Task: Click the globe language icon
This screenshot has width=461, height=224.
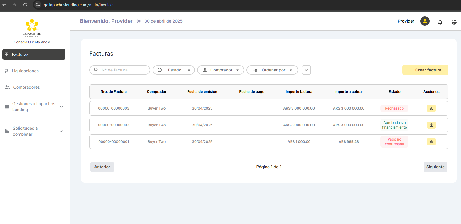Action: coord(454,22)
